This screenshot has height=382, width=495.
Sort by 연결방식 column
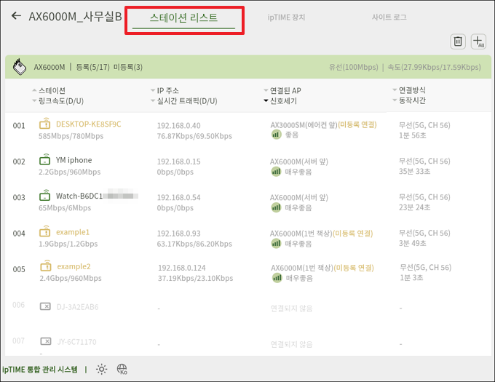pos(409,90)
